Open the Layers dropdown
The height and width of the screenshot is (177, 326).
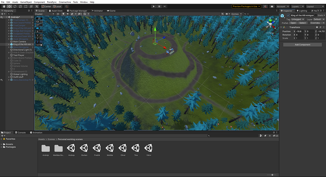tap(297, 6)
